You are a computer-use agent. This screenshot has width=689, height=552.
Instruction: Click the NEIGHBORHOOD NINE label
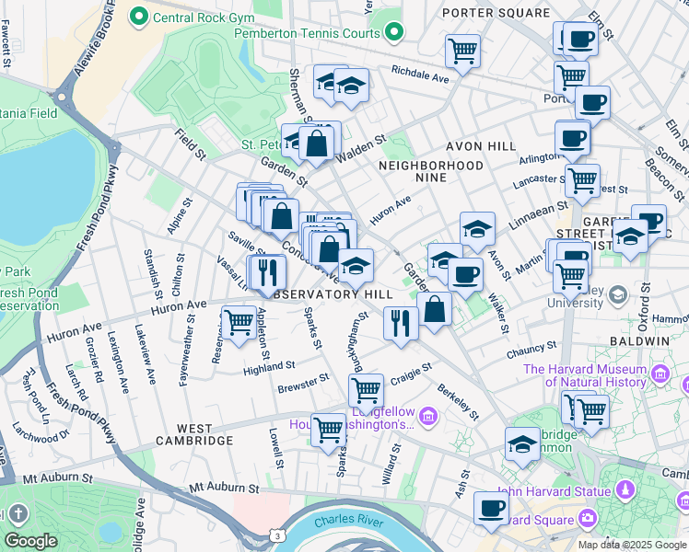click(431, 171)
